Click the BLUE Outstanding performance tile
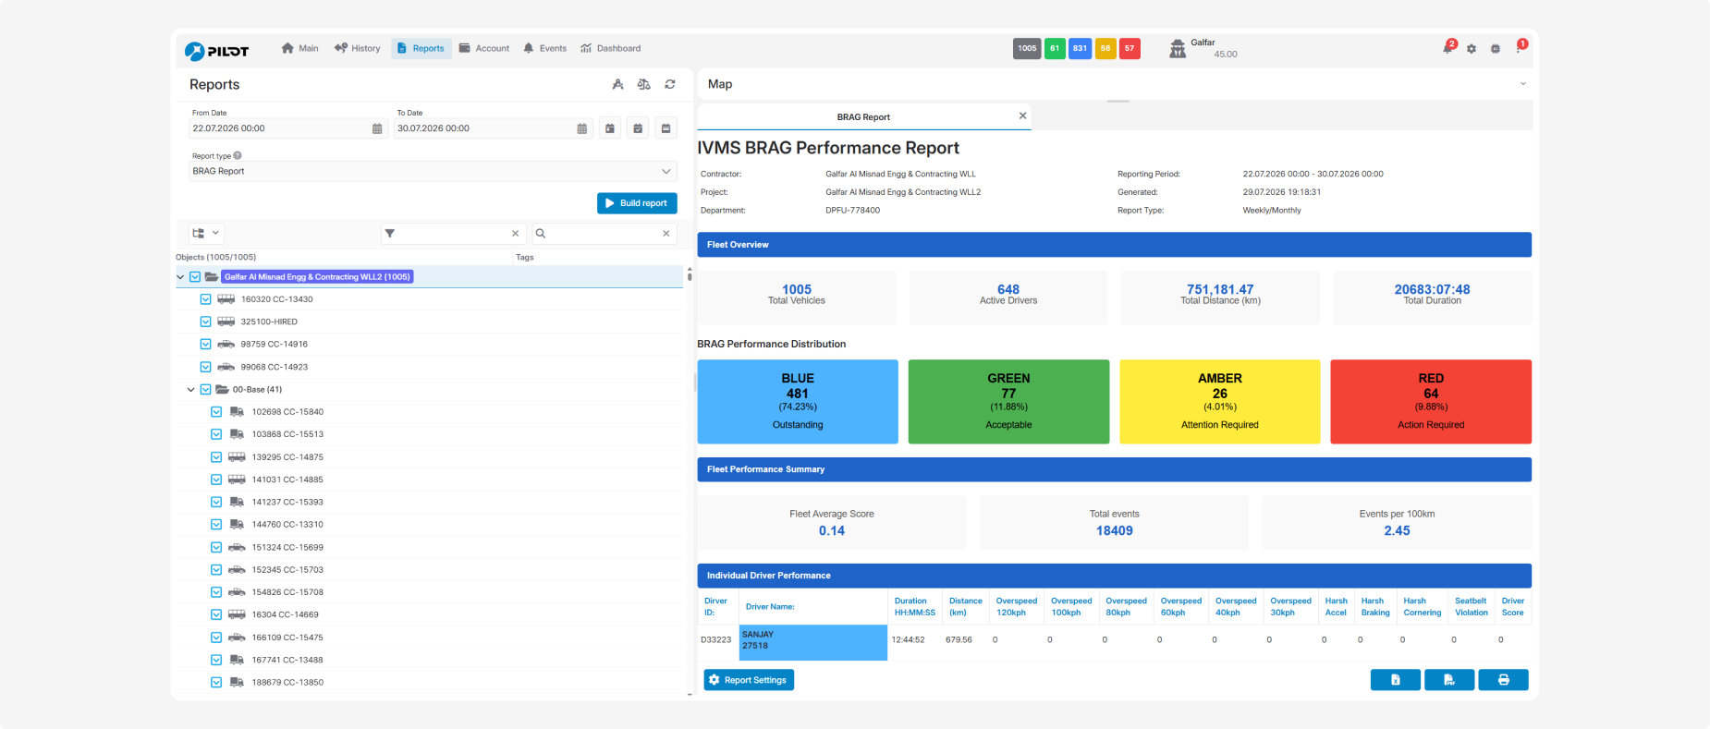 coord(798,402)
